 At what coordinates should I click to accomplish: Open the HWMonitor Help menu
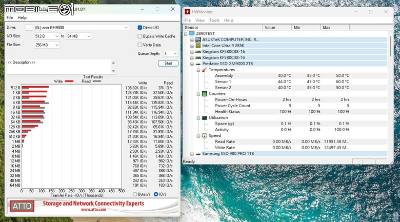(229, 20)
